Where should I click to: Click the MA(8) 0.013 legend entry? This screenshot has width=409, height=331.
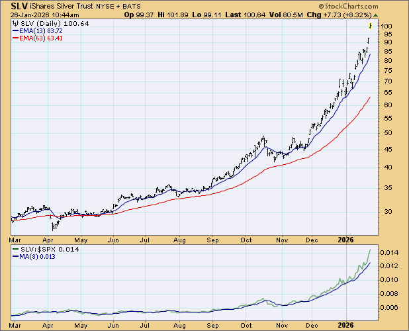[x=37, y=257]
